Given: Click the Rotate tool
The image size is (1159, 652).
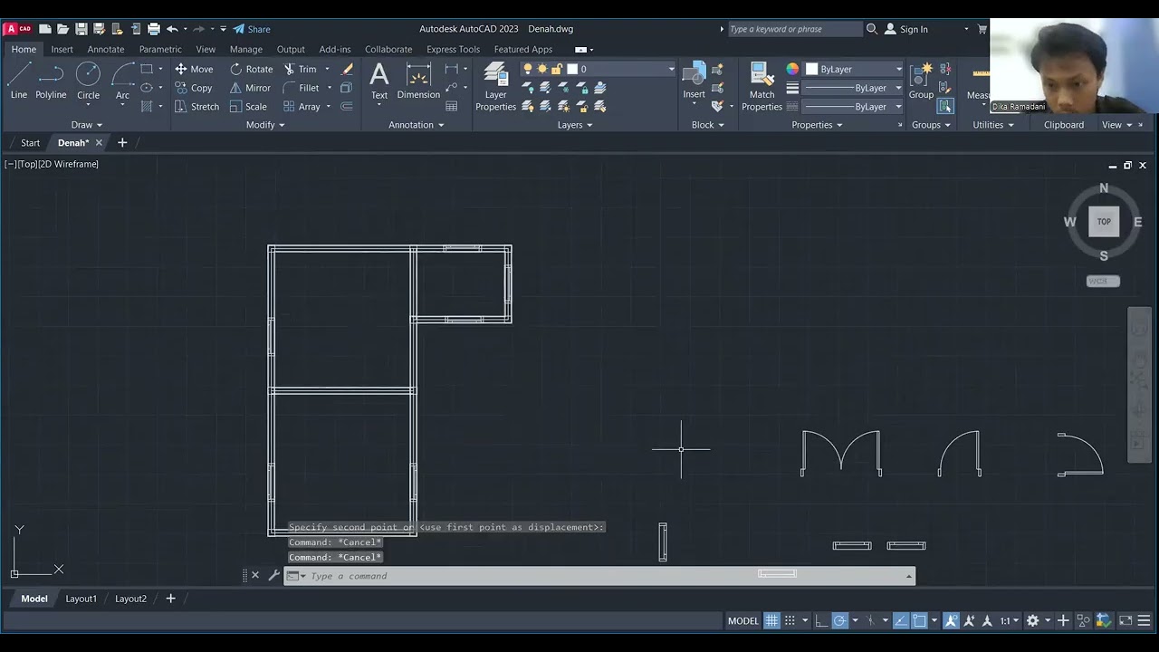Looking at the screenshot, I should pos(251,69).
